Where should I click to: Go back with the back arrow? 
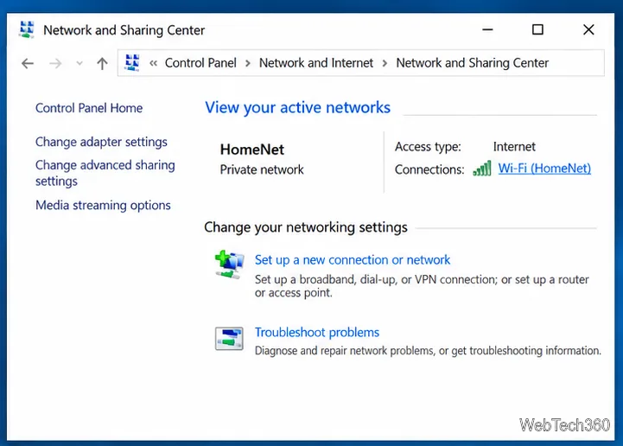(28, 63)
